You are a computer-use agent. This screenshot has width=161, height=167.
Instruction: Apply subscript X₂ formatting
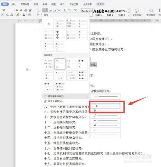(x=7, y=15)
